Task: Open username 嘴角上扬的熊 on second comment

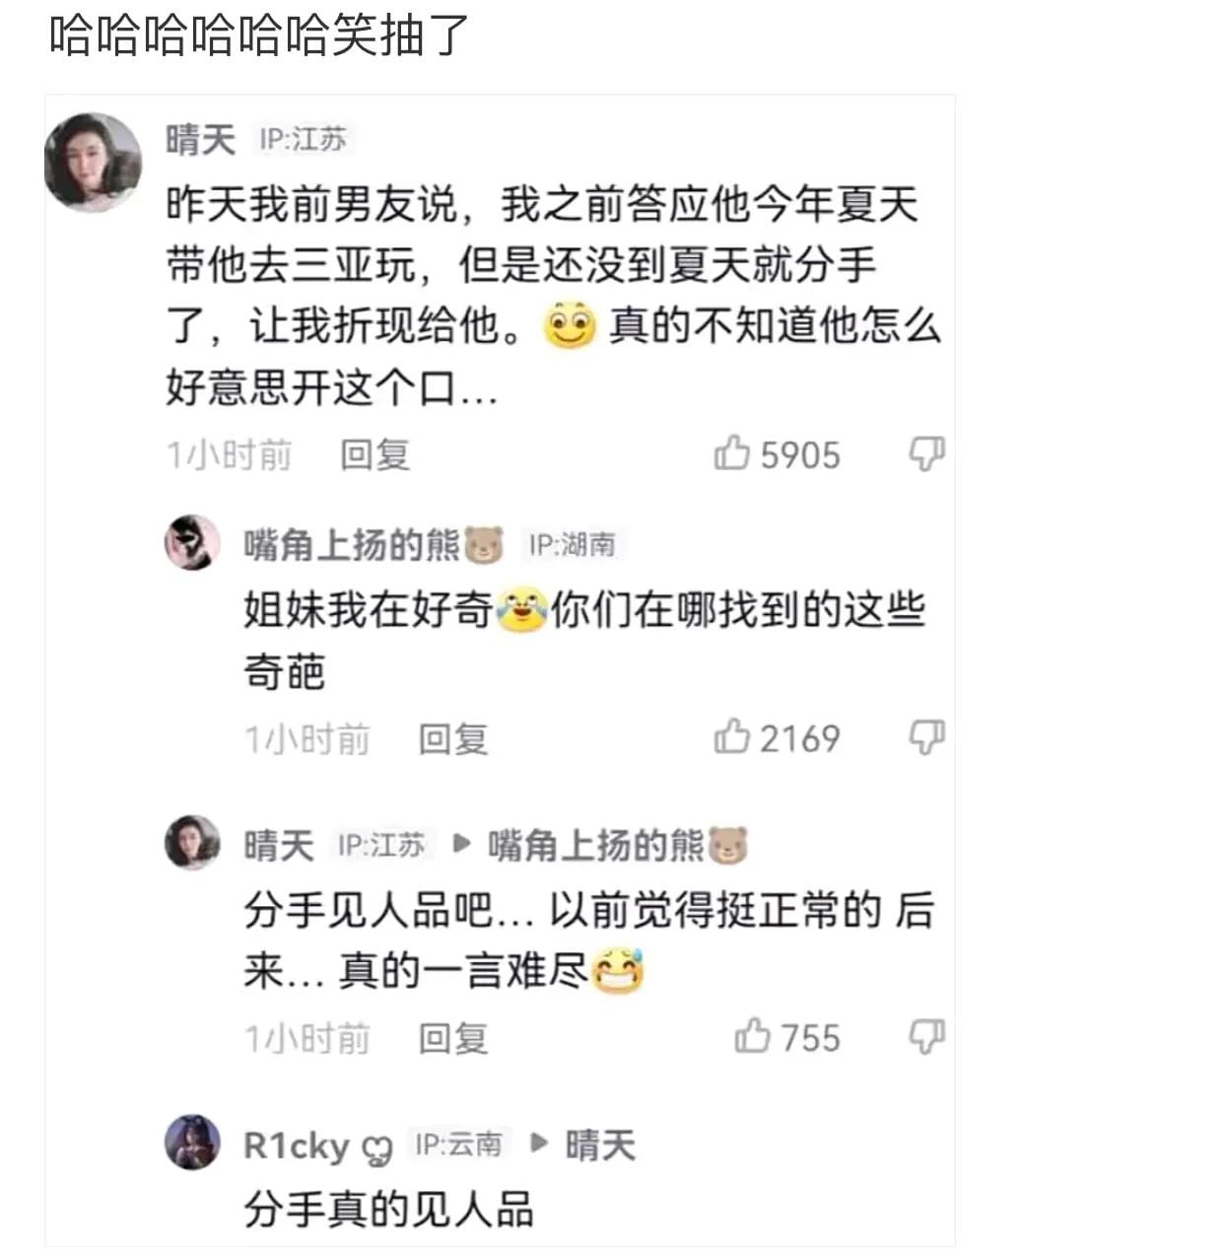Action: pos(352,544)
